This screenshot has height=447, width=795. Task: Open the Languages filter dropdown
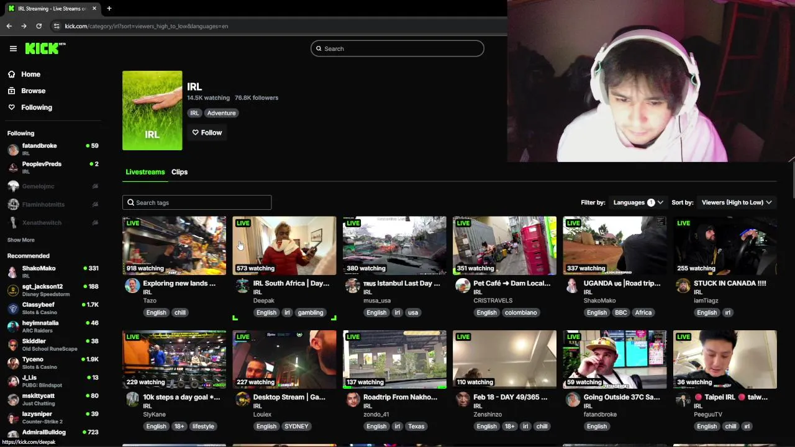[638, 202]
